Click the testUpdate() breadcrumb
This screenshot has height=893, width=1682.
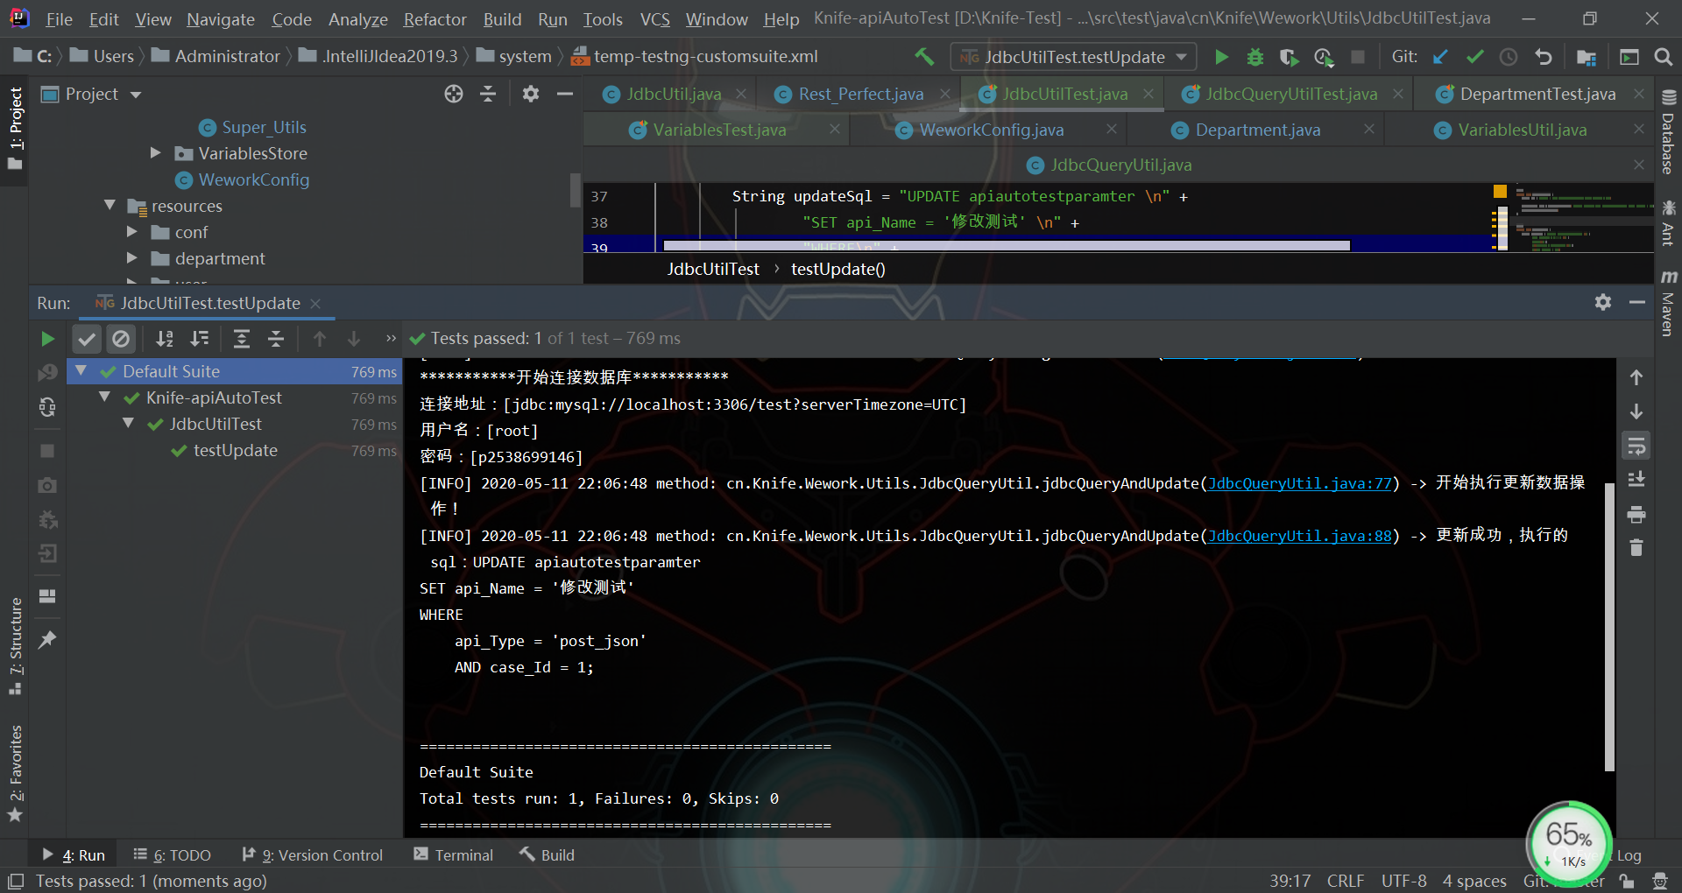pos(837,269)
